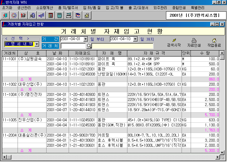Open the 외주관리 menu
227x162 pixels.
click(160, 8)
